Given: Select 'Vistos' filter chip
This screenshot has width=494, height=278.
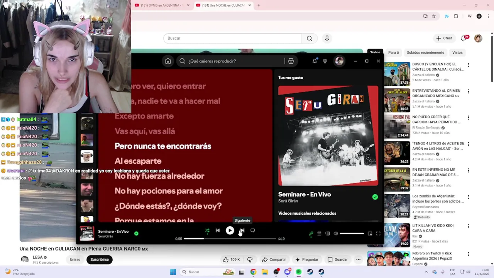Looking at the screenshot, I should pos(457,53).
